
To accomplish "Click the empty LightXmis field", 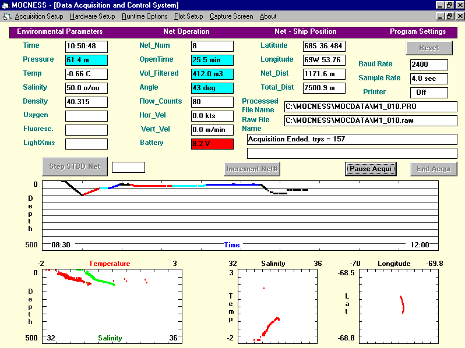I will [86, 144].
